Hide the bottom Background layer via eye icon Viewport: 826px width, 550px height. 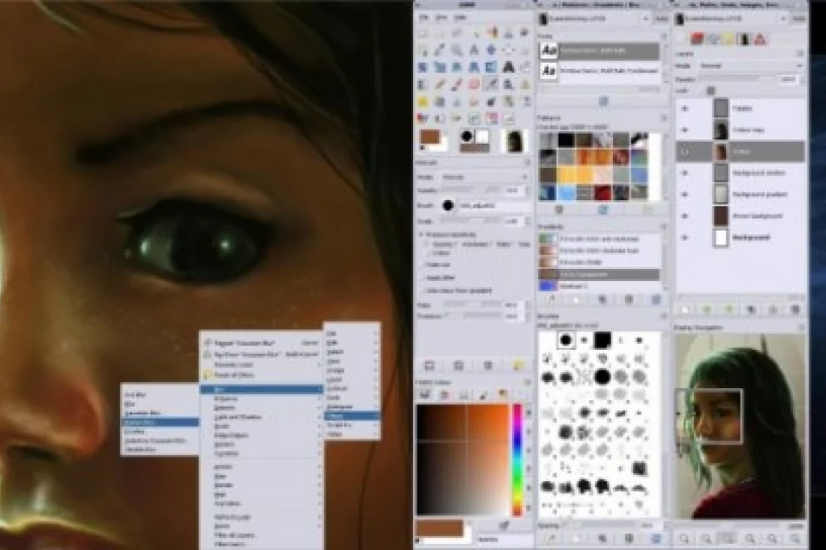(684, 237)
